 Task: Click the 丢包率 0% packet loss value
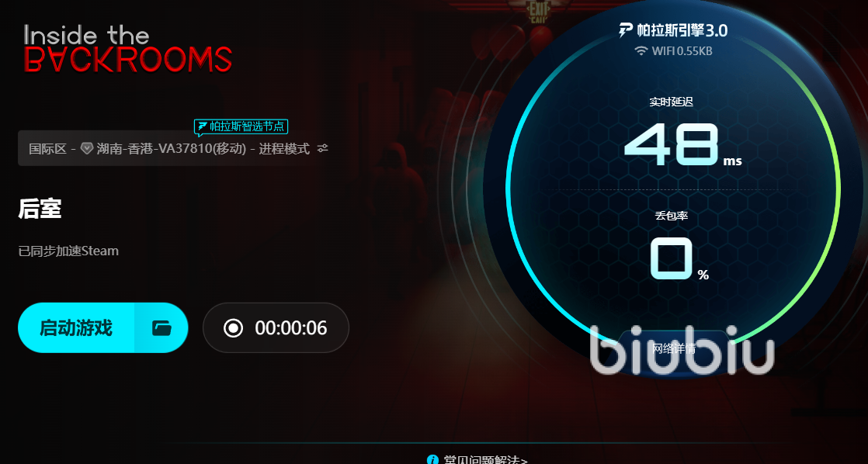coord(679,259)
